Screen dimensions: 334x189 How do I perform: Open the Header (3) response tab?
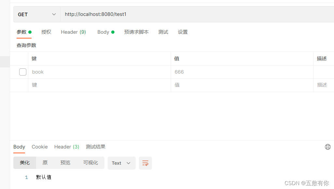coord(67,147)
